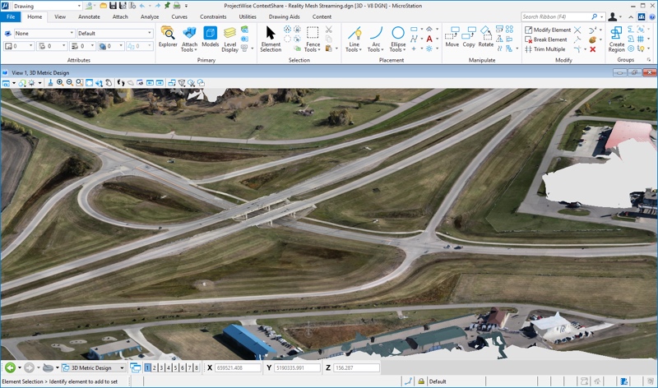Viewport: 658px width, 388px height.
Task: Toggle view 2 button in view group
Action: [155, 368]
